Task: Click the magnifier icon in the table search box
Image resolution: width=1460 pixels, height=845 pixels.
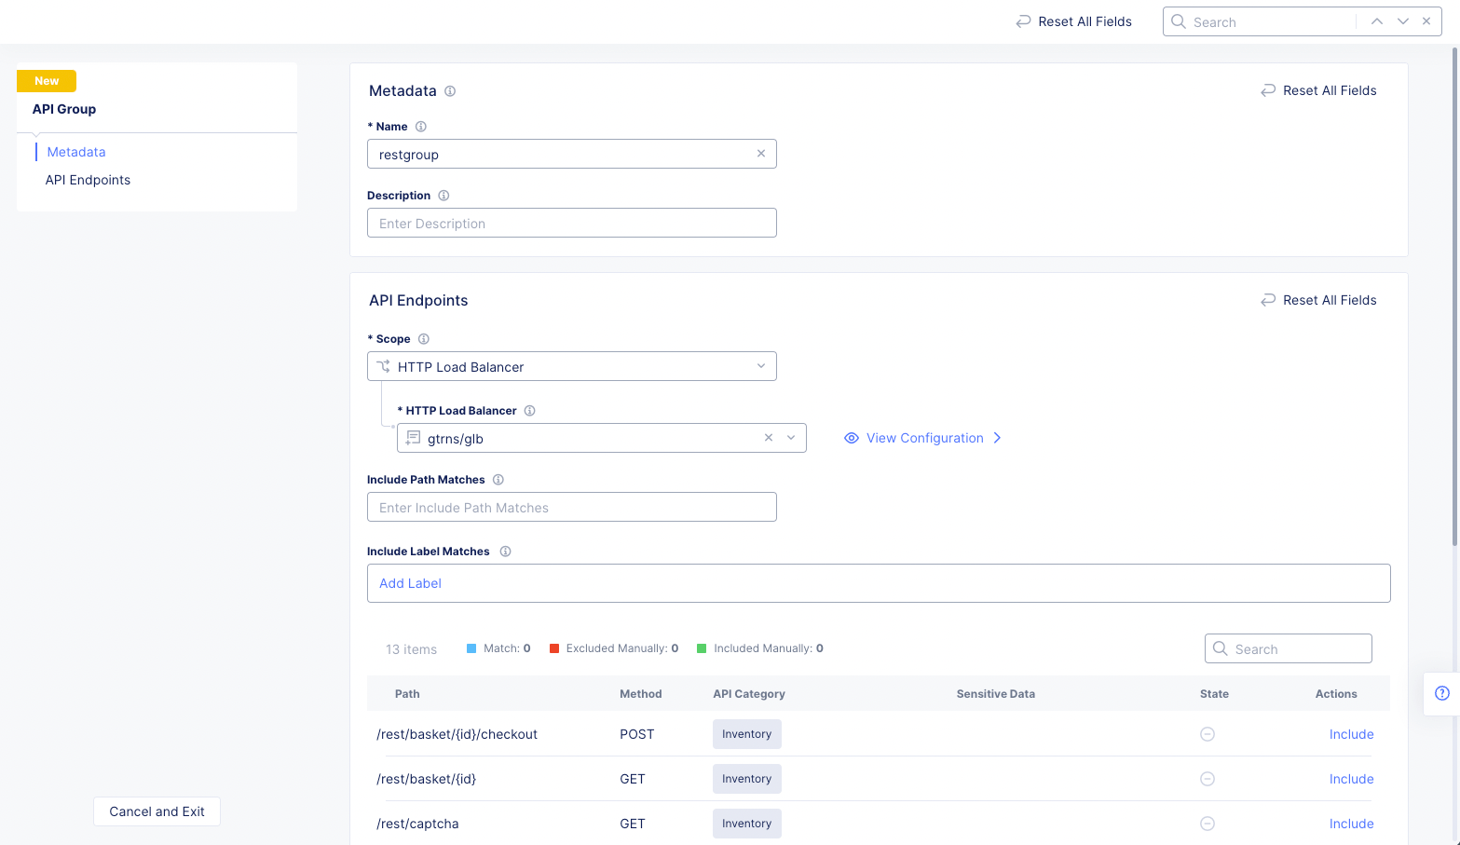Action: point(1221,648)
